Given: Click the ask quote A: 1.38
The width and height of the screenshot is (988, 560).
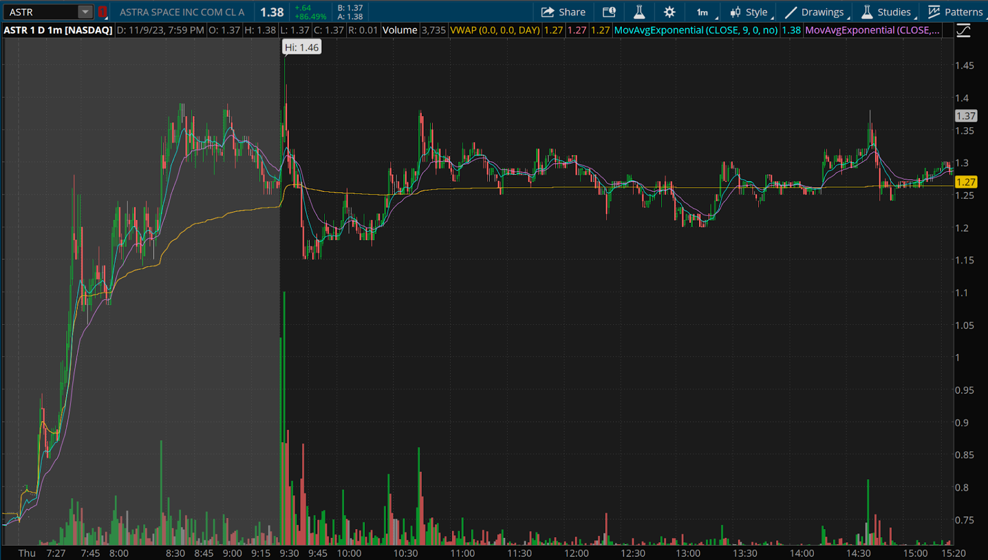Looking at the screenshot, I should coord(350,17).
